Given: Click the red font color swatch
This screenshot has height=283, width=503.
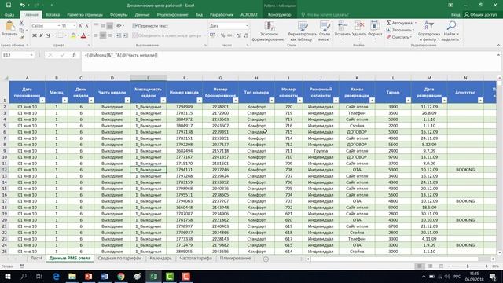Looking at the screenshot, I should coord(84,35).
